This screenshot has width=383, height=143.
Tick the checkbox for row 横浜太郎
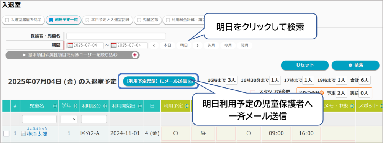[7, 133]
